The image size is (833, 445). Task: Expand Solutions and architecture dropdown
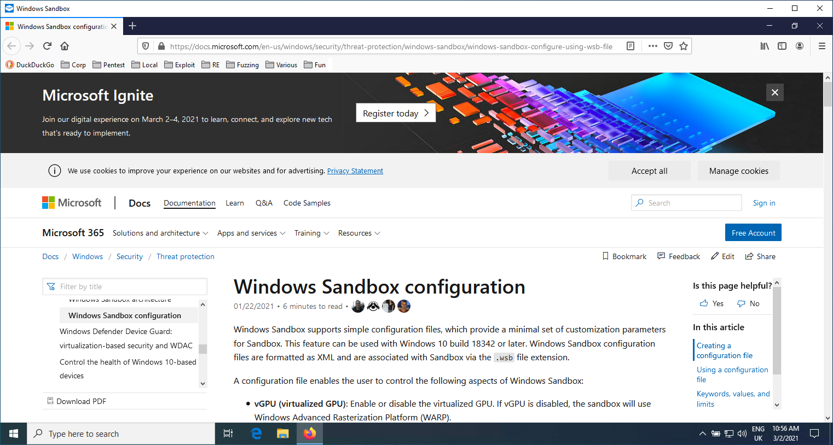point(160,233)
